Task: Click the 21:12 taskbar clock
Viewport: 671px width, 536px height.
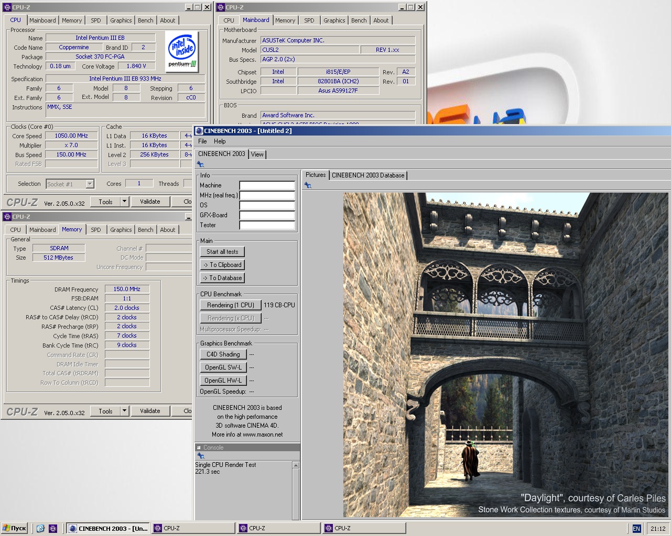Action: [658, 529]
